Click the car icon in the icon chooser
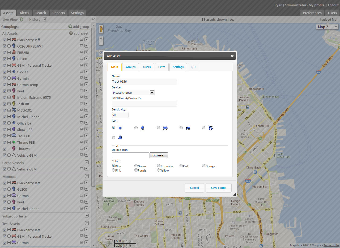 tap(165, 128)
